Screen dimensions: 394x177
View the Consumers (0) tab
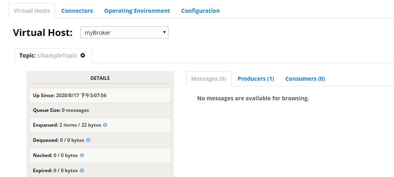click(305, 79)
